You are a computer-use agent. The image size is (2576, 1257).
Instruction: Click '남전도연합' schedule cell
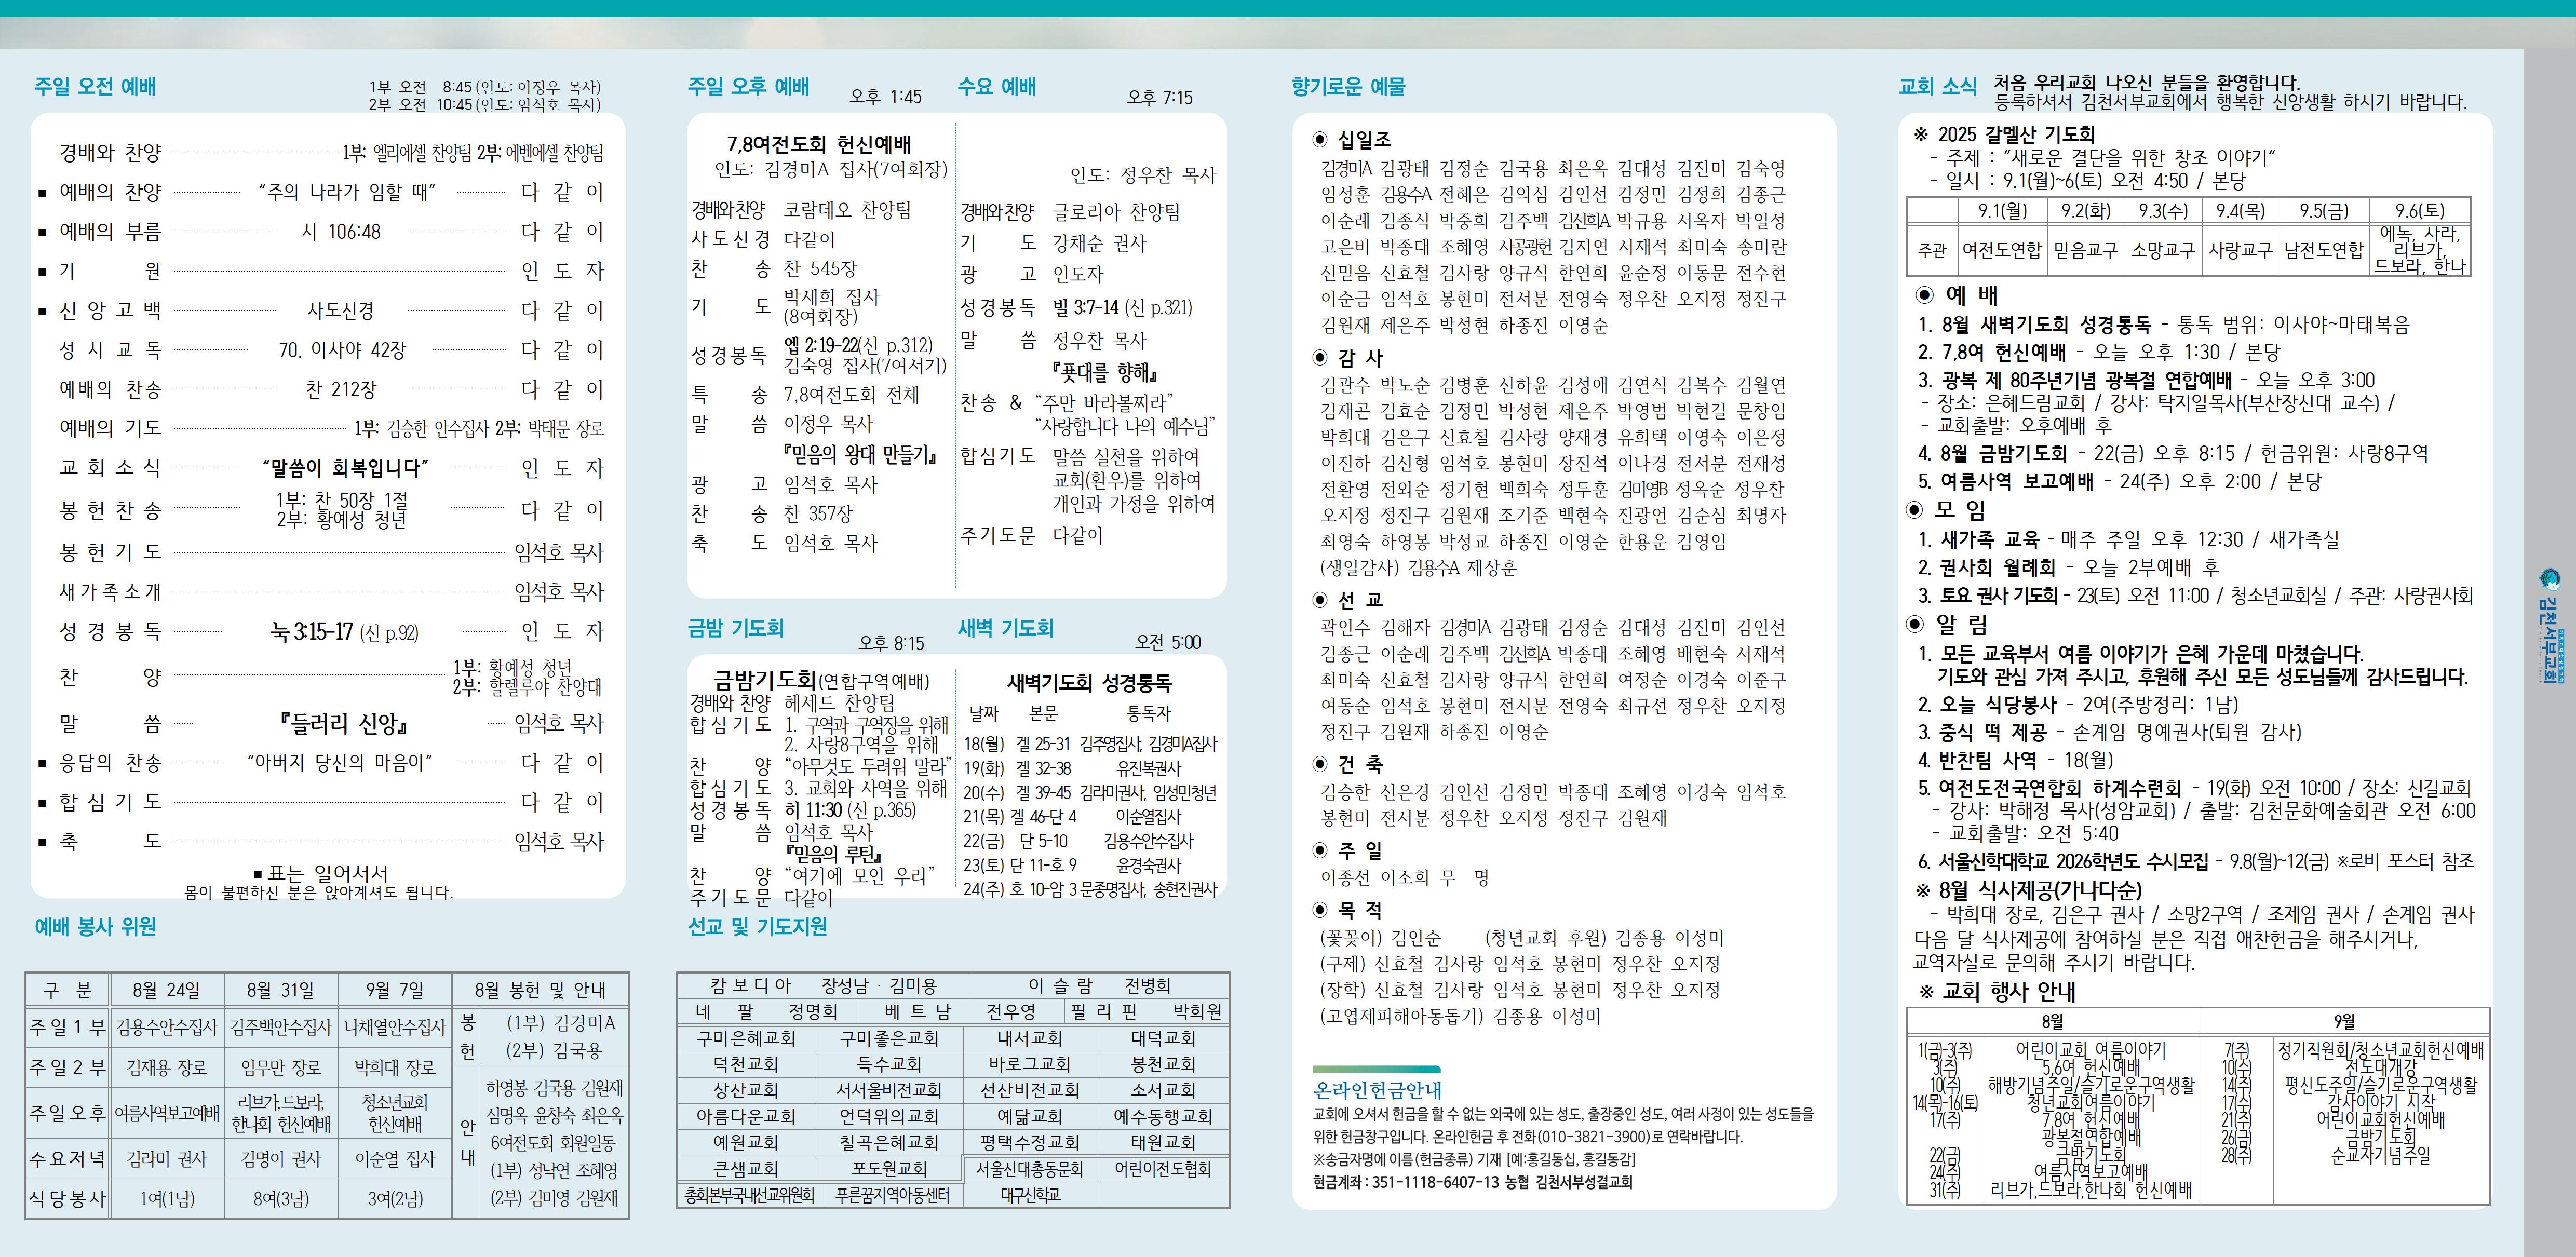(2323, 250)
